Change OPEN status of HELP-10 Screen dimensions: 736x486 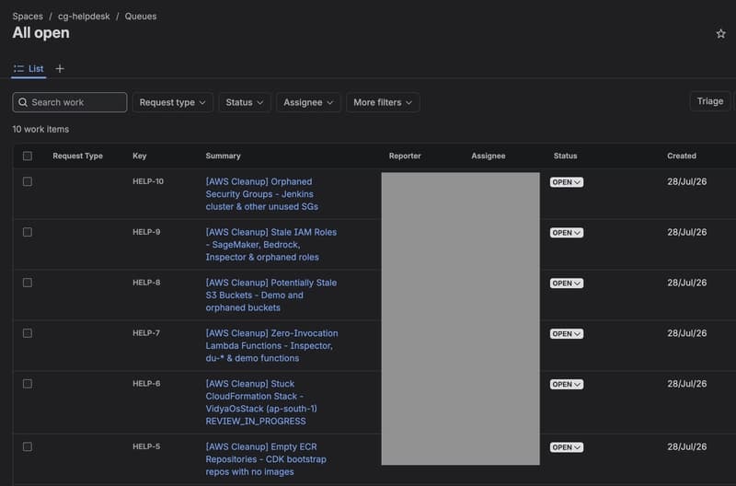click(567, 182)
